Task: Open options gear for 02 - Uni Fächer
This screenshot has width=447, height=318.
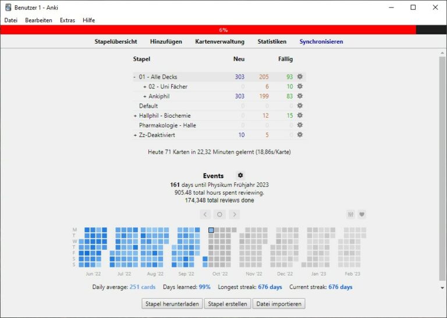Action: tap(300, 86)
